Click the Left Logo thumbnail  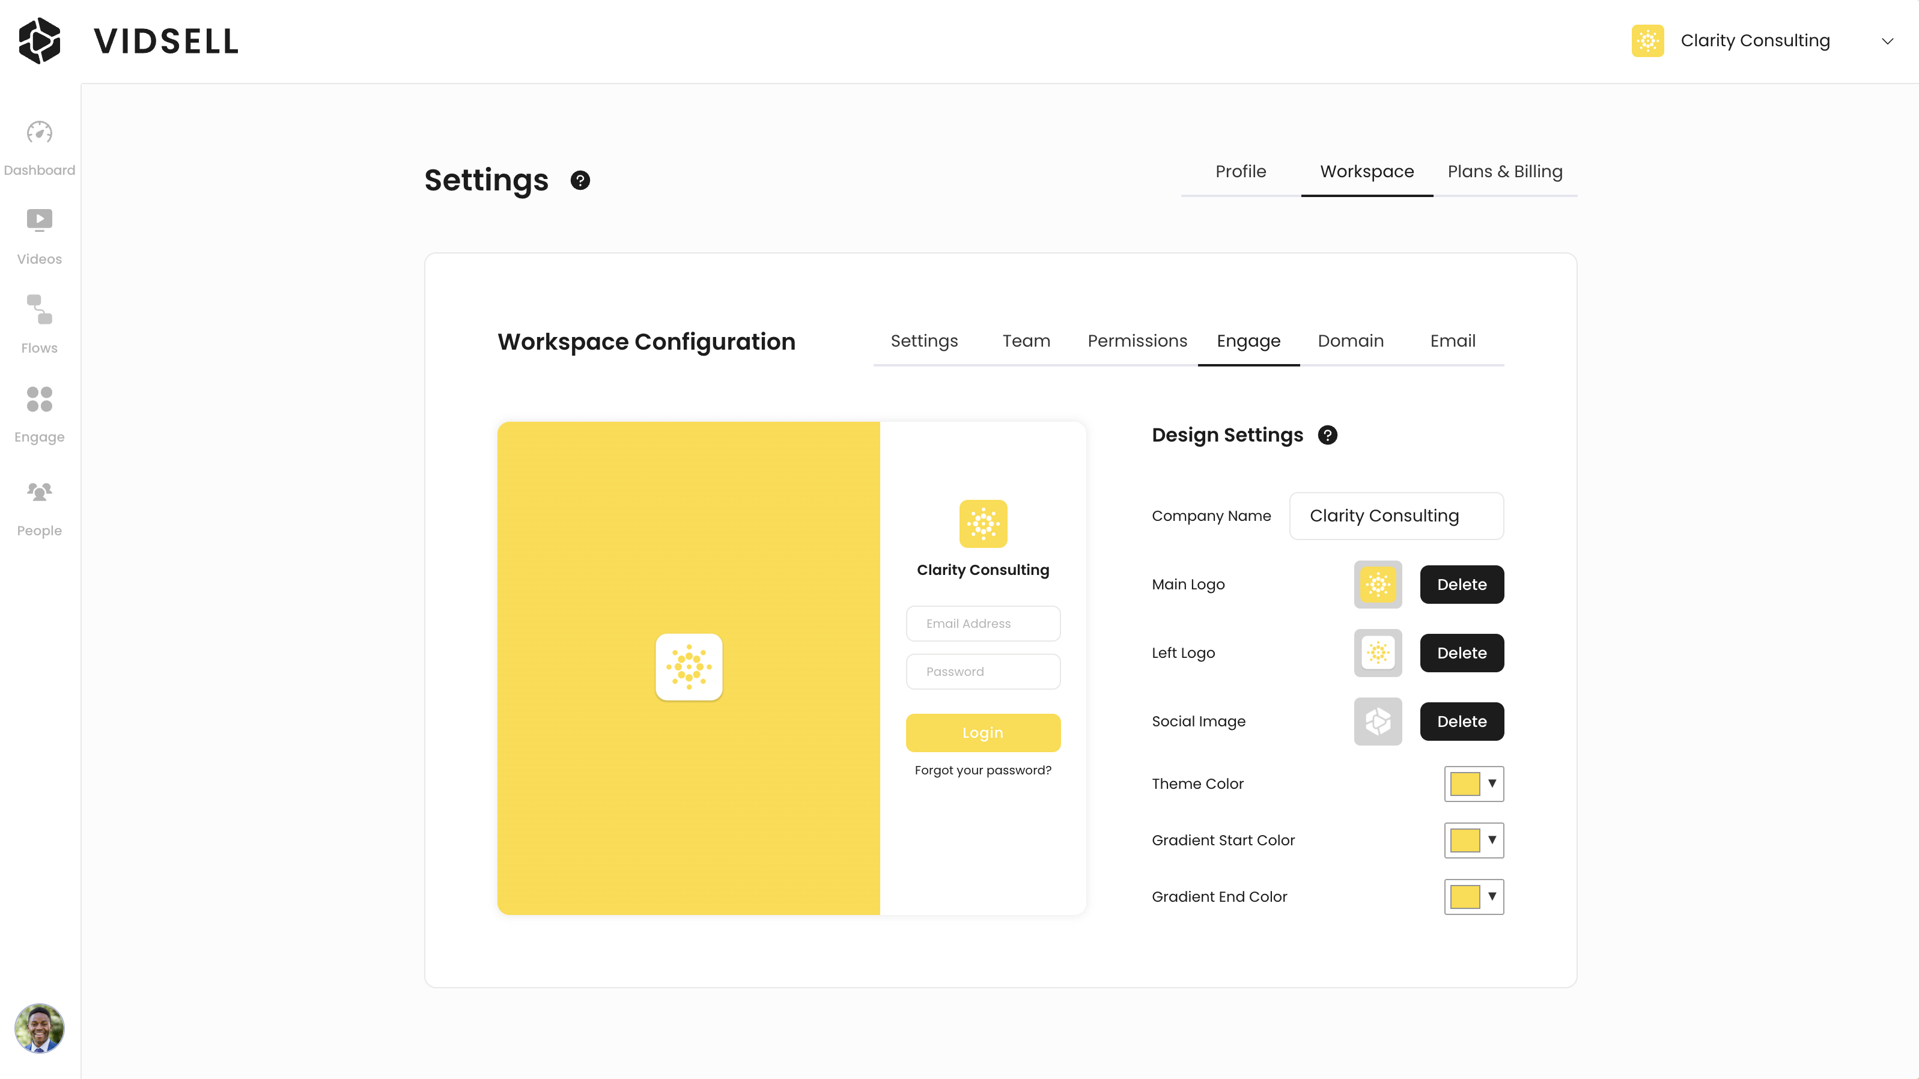tap(1378, 654)
